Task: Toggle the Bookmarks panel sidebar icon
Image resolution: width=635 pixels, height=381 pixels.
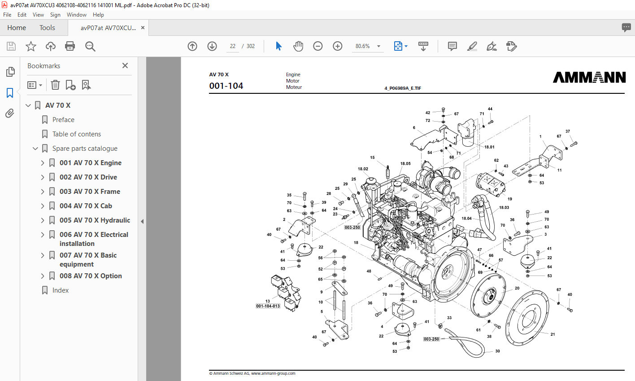Action: pyautogui.click(x=10, y=93)
